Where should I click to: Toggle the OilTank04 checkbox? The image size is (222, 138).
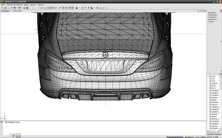(210, 128)
